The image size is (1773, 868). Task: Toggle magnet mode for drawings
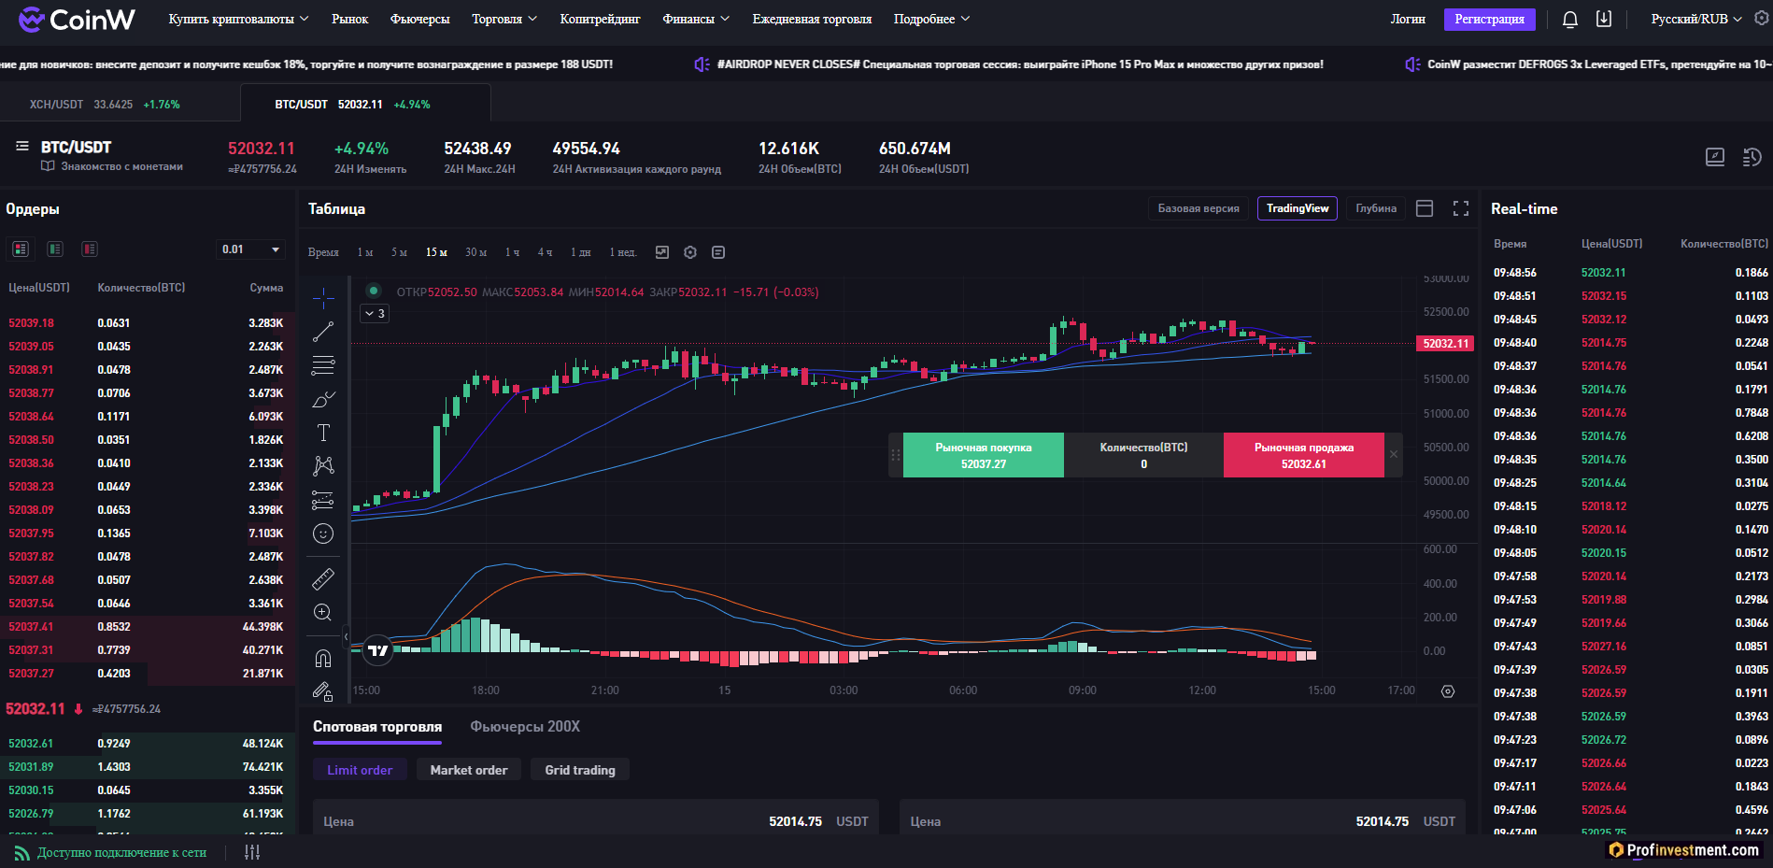(323, 659)
